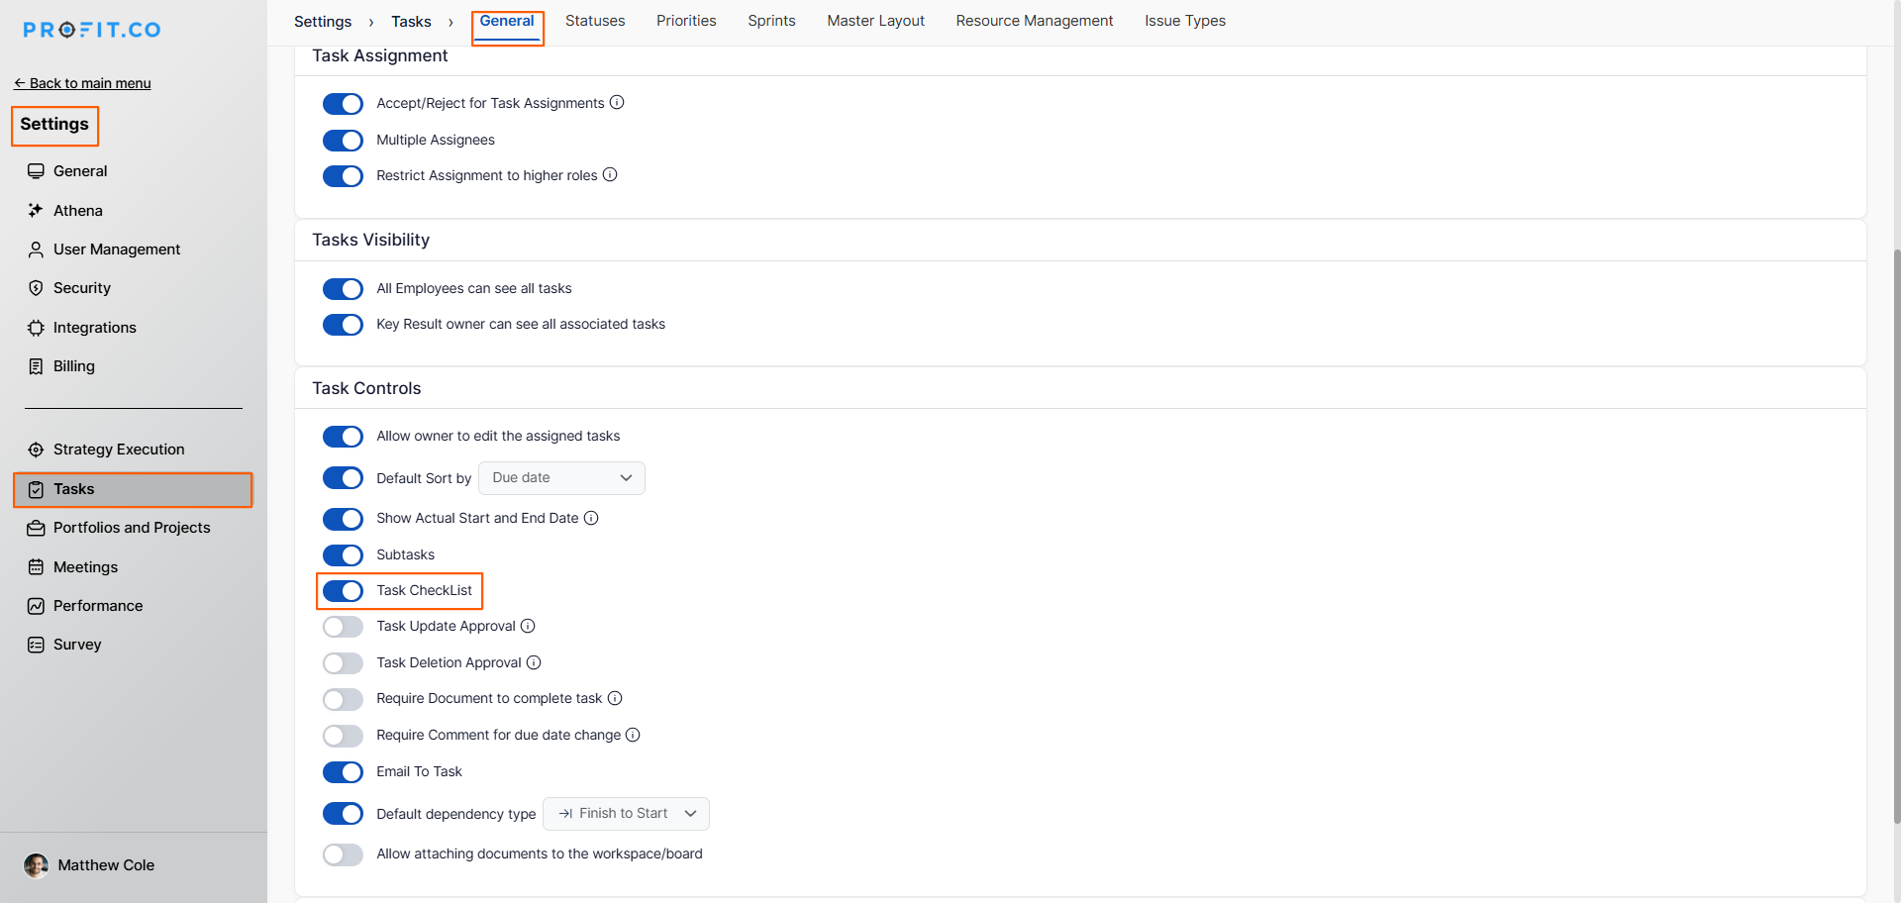
Task: Open the Default Sort by Due date dropdown
Action: click(561, 478)
